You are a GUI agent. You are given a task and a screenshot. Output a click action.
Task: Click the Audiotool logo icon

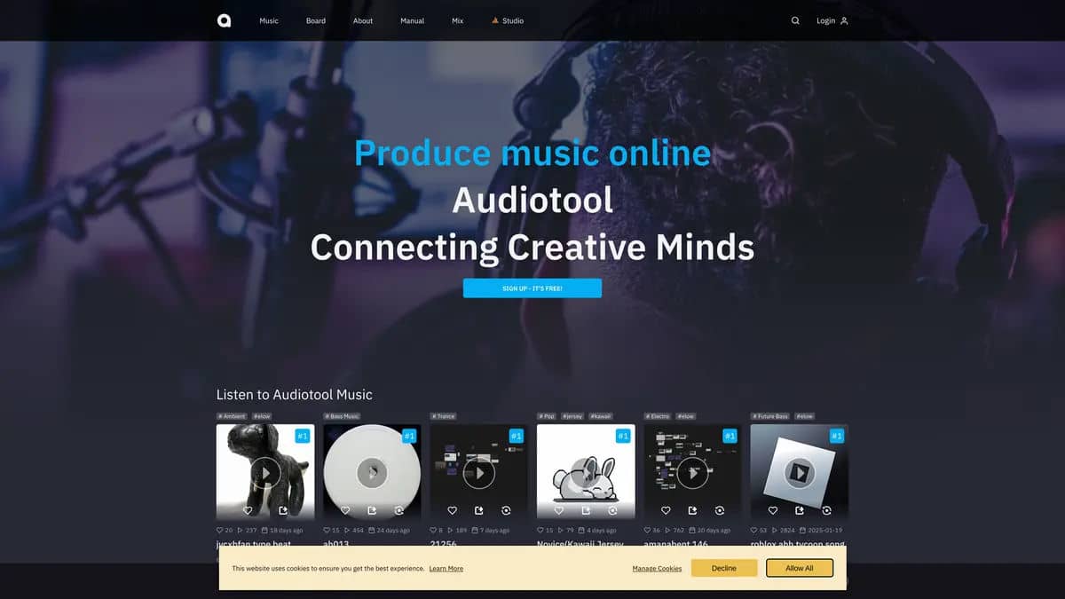224,20
